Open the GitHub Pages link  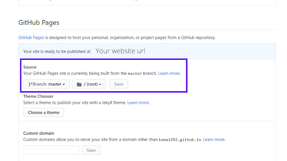(x=31, y=38)
